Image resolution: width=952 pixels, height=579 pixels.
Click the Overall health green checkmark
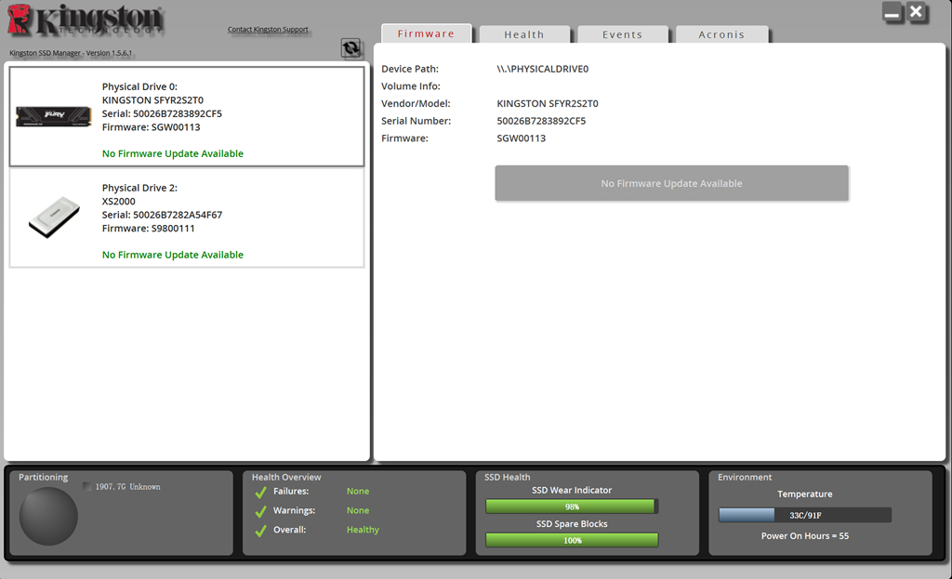(261, 531)
